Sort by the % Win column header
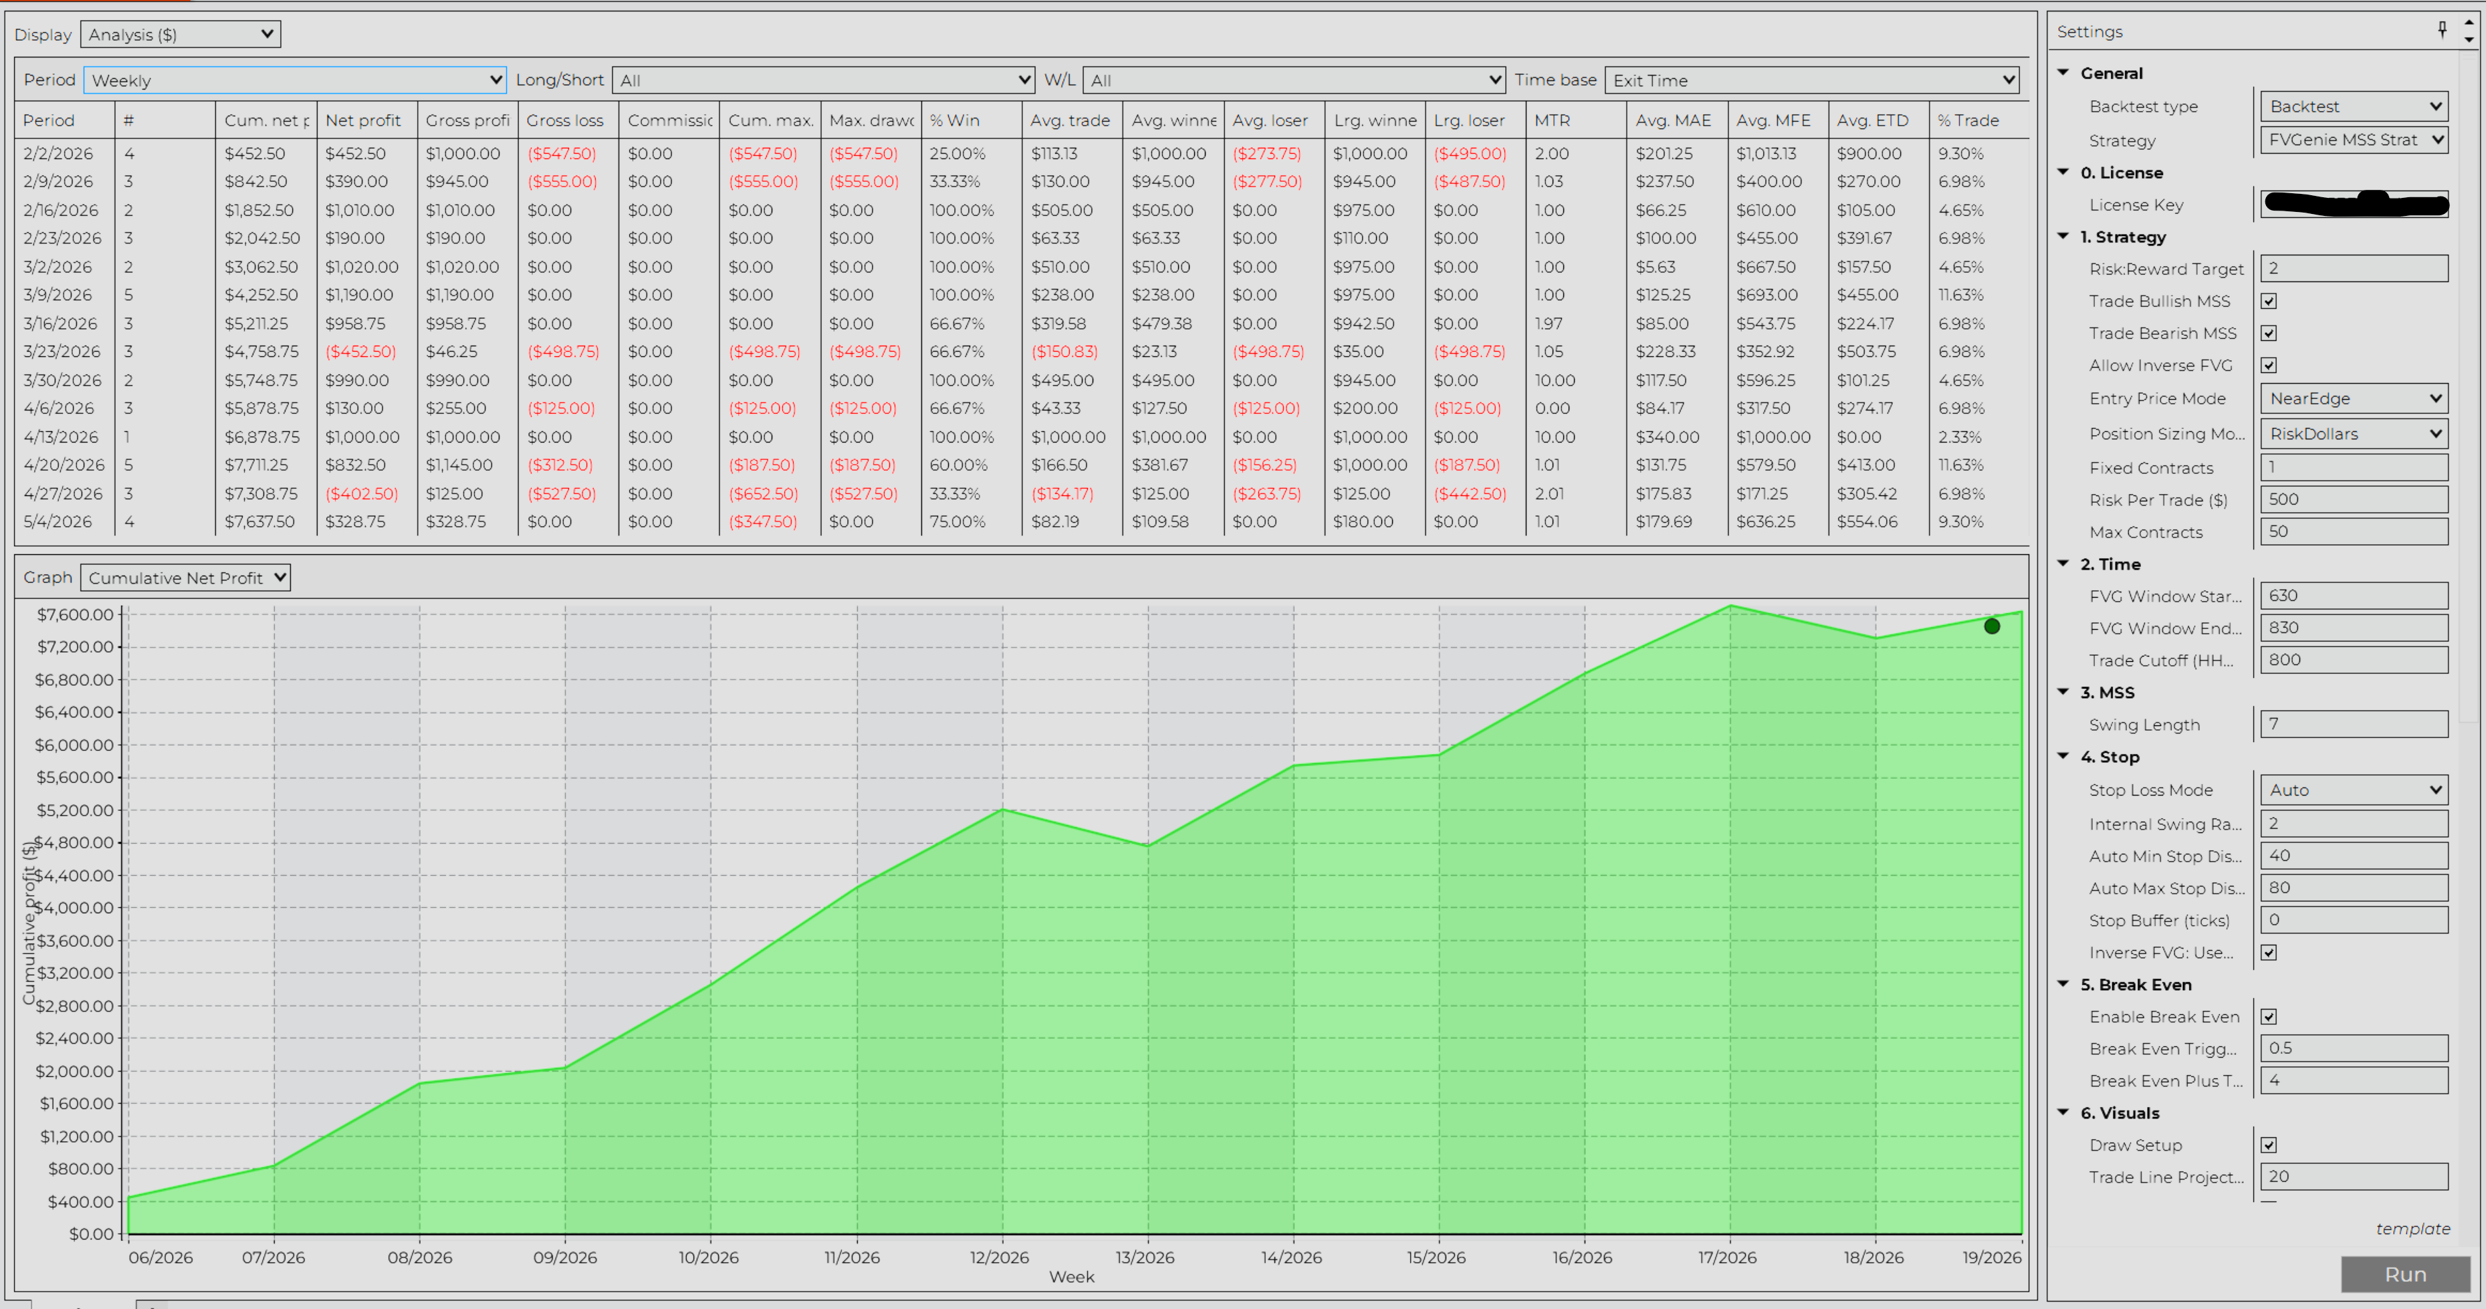The image size is (2486, 1309). click(x=971, y=120)
